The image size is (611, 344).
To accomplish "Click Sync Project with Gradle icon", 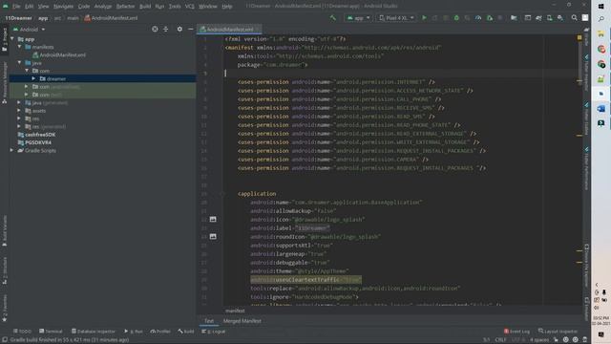I will pyautogui.click(x=538, y=18).
